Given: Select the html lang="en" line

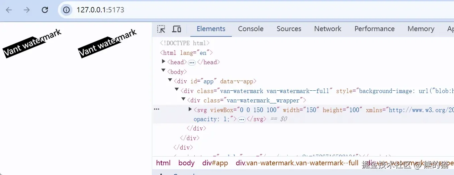Looking at the screenshot, I should click(x=186, y=53).
